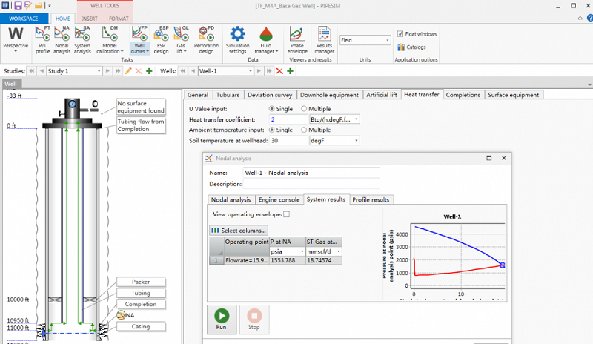Click the open folder icon in title bar
Screen dimensions: 593x344
(x=39, y=6)
